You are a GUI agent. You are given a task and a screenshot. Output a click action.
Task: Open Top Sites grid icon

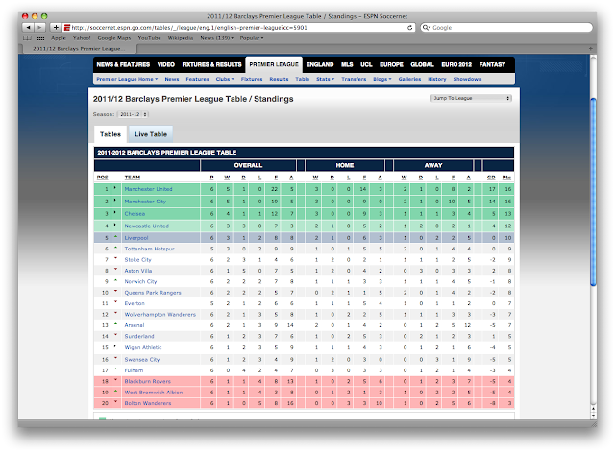pyautogui.click(x=40, y=38)
